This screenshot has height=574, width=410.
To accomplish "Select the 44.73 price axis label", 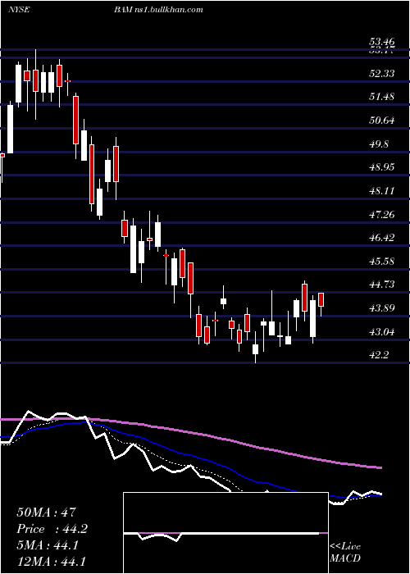I will (382, 285).
